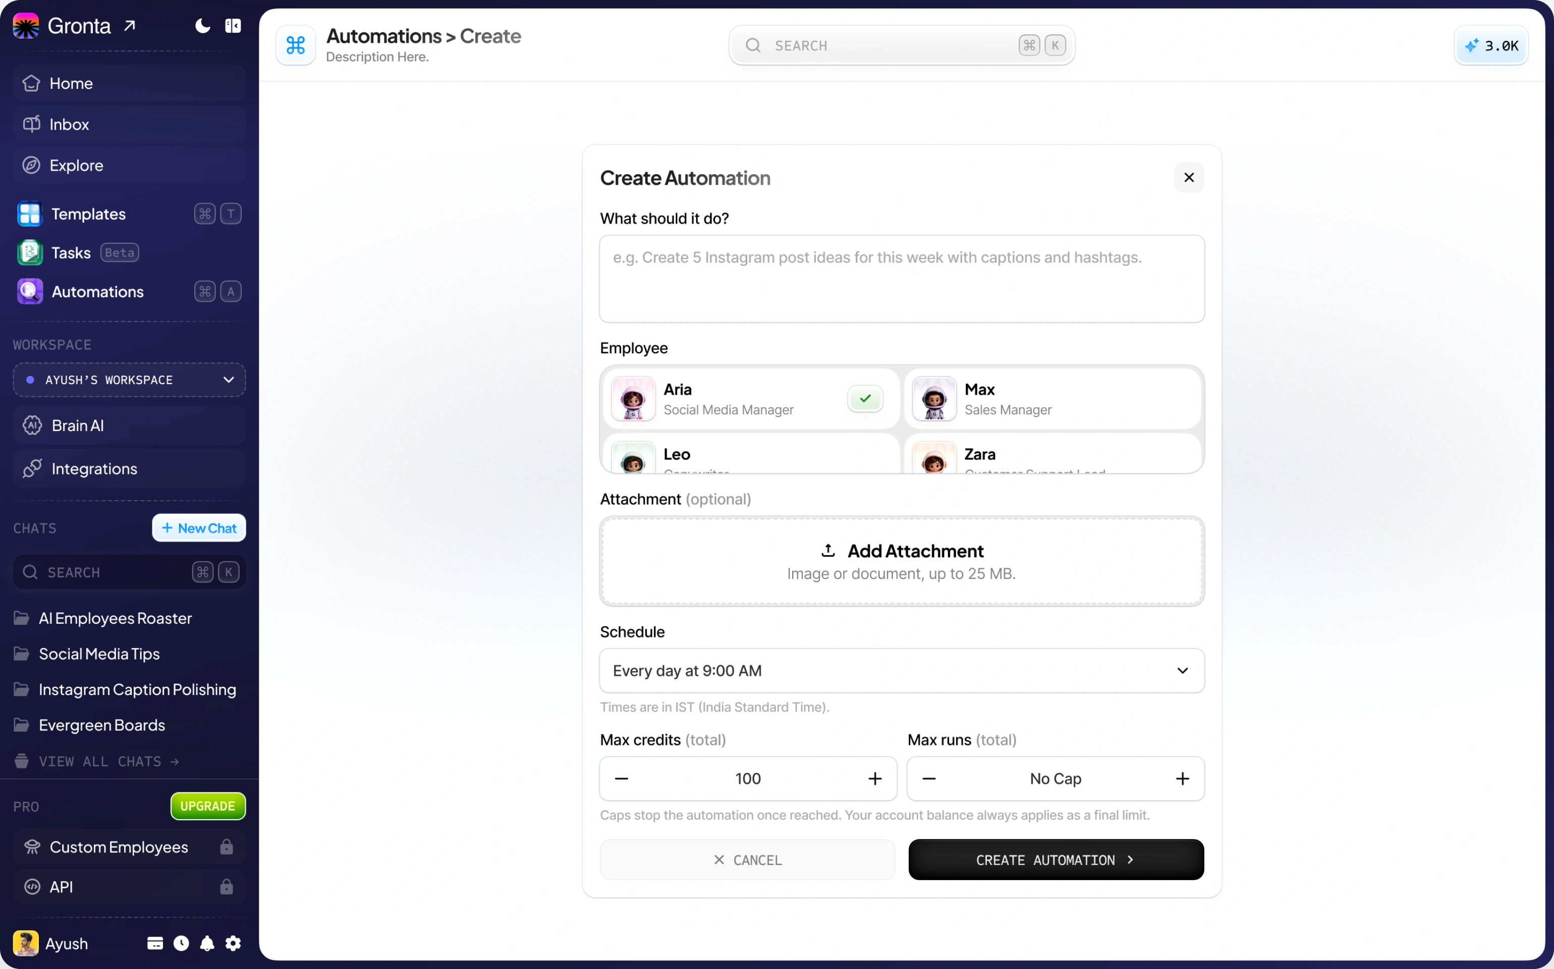1554x969 pixels.
Task: Expand Ayush's Workspace dropdown
Action: coord(129,380)
